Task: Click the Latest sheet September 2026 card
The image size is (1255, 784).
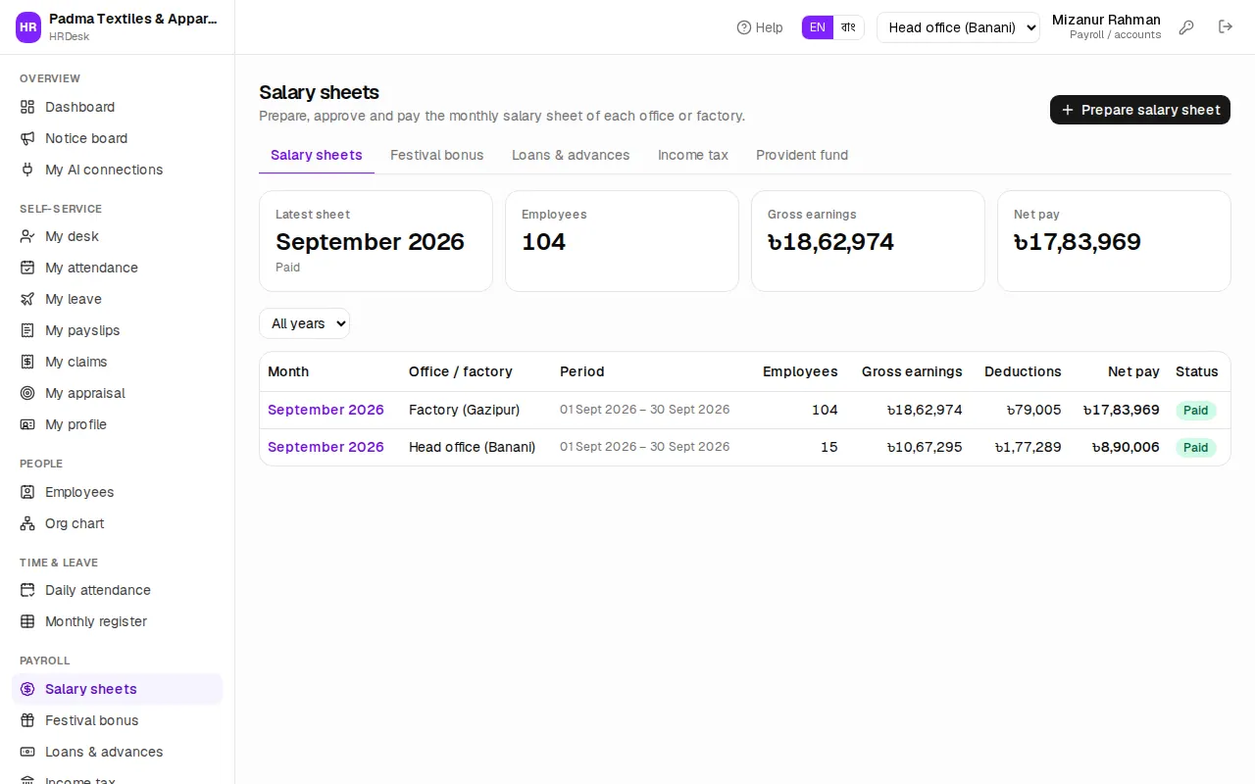Action: coord(376,241)
